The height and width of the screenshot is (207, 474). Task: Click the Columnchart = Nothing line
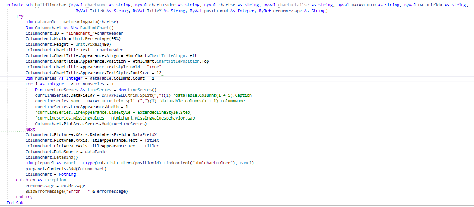50,174
